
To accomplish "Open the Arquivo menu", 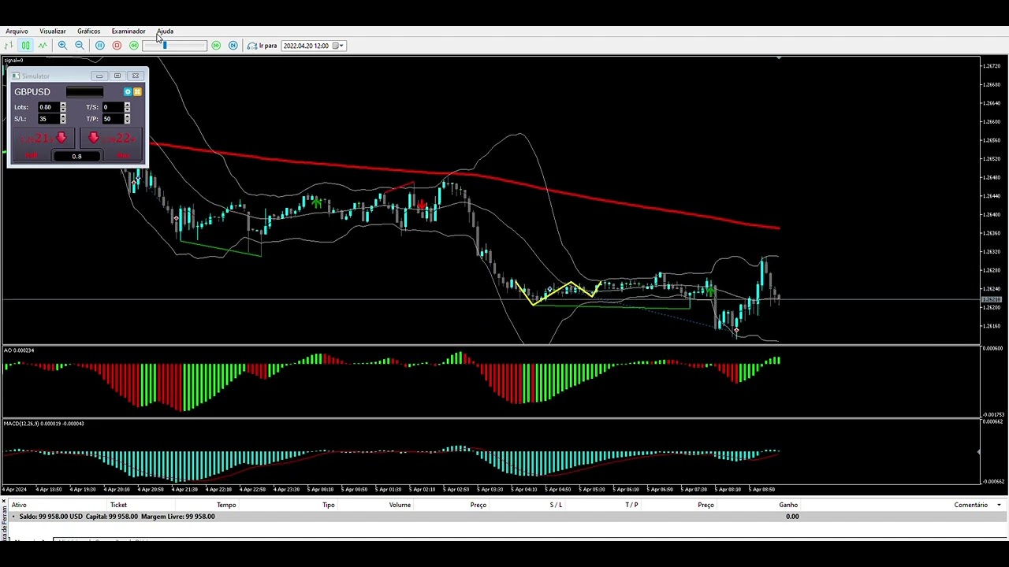I will pos(17,31).
